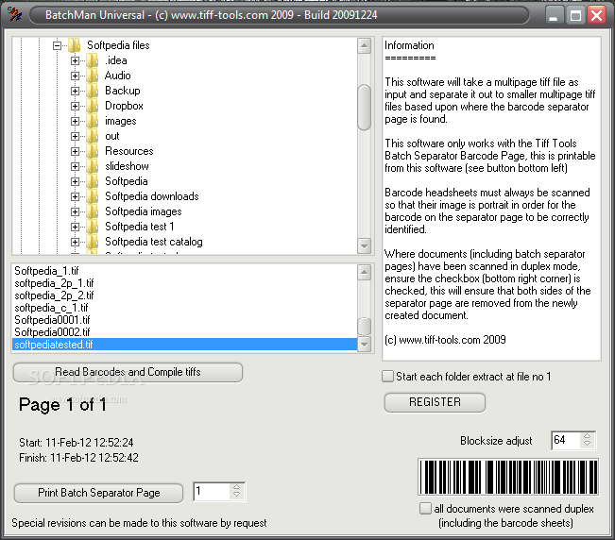The height and width of the screenshot is (540, 615).
Task: Select softpedia_2p_2.tif in file list
Action: 184,295
